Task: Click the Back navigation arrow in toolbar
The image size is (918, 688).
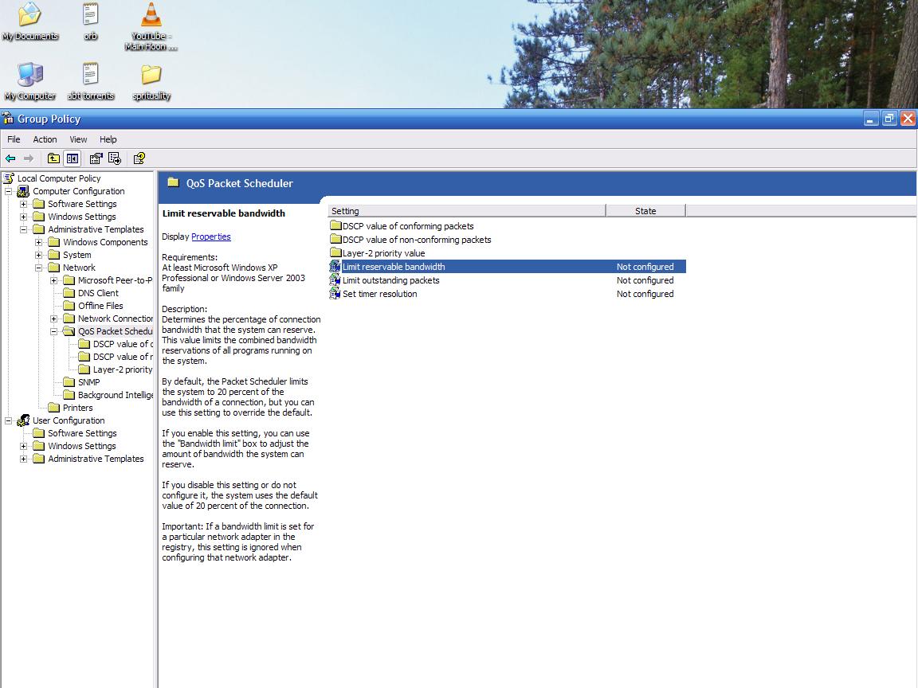Action: coord(13,158)
